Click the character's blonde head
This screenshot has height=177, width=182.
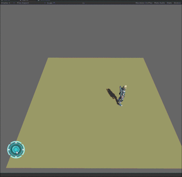point(125,87)
